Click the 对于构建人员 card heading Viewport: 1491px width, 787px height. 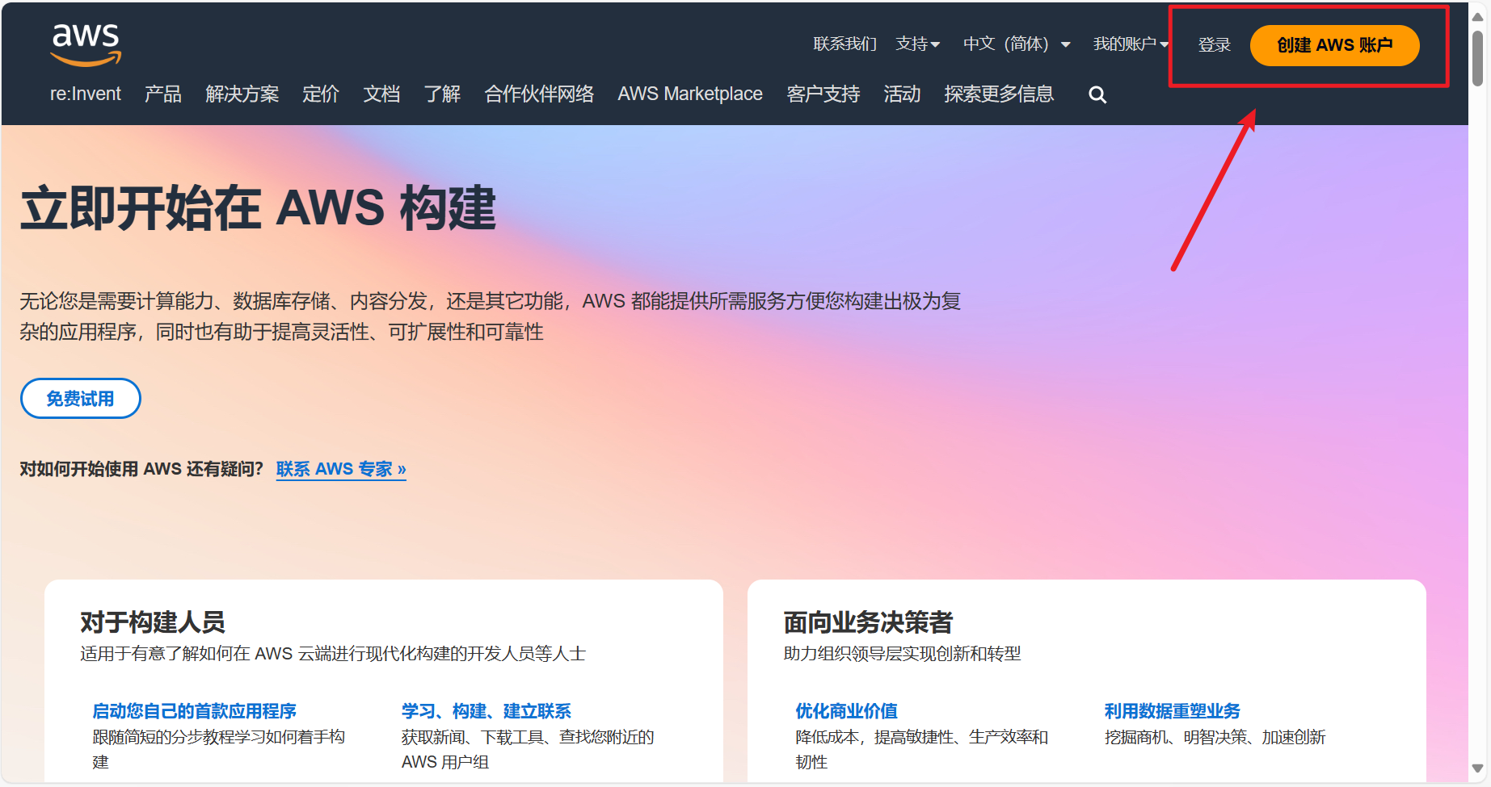pyautogui.click(x=153, y=622)
